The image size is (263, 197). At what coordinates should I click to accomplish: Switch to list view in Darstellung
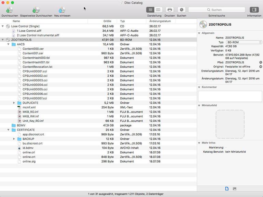pos(150,10)
